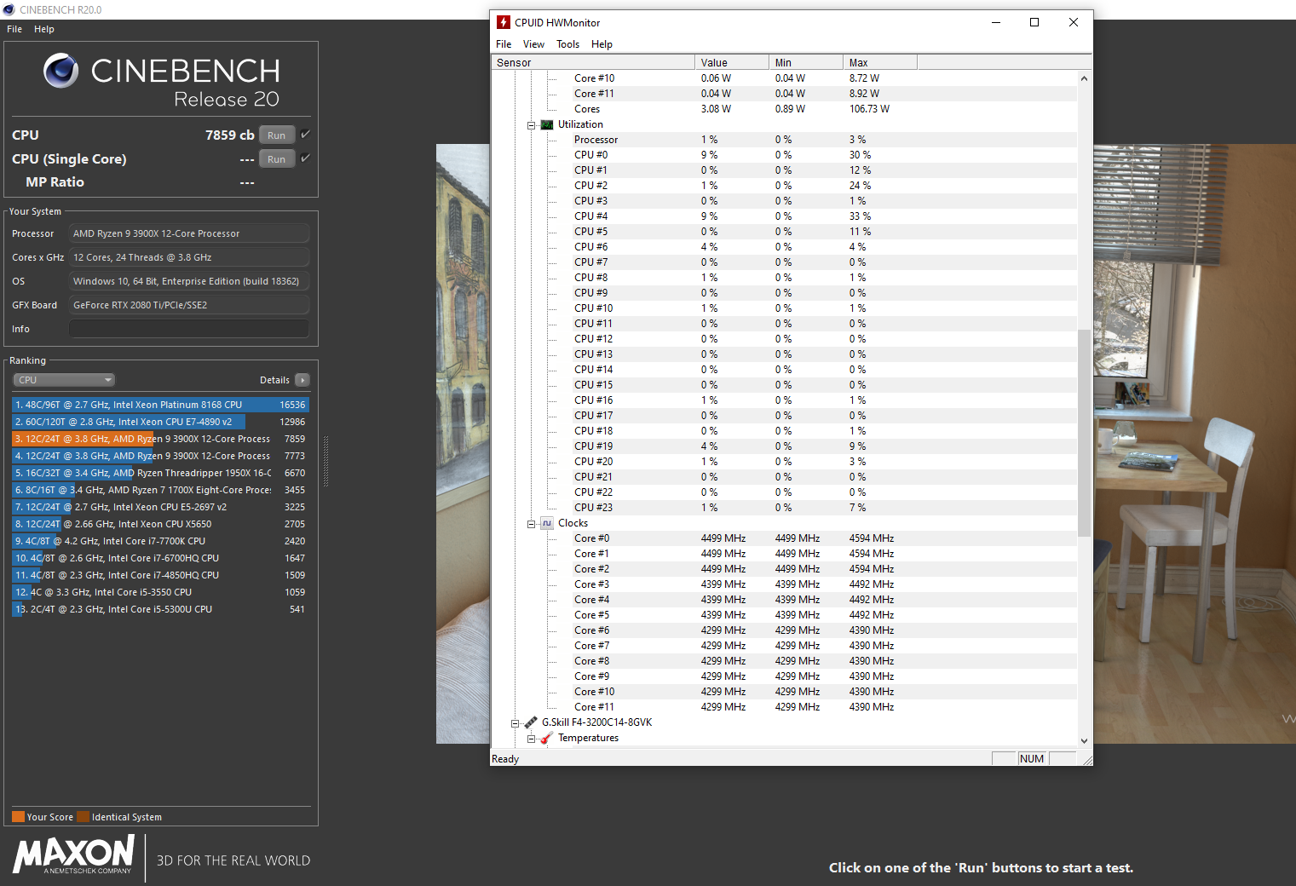
Task: Click the HWMonitor vertical scrollbar thumb
Action: [1084, 433]
